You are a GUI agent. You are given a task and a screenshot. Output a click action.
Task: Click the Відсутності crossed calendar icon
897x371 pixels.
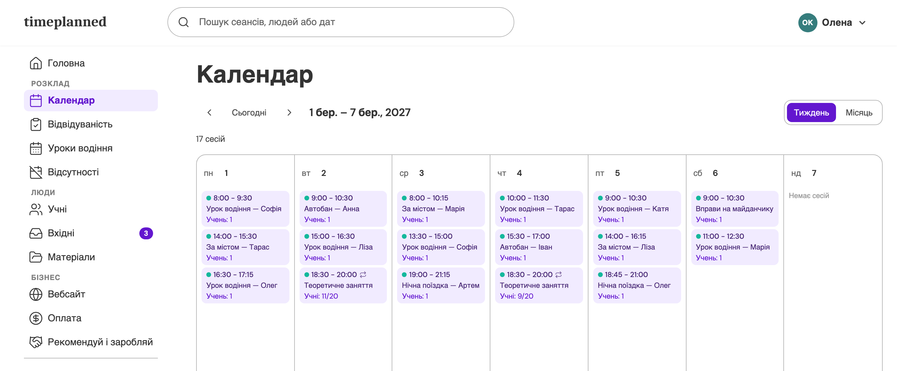(x=36, y=172)
